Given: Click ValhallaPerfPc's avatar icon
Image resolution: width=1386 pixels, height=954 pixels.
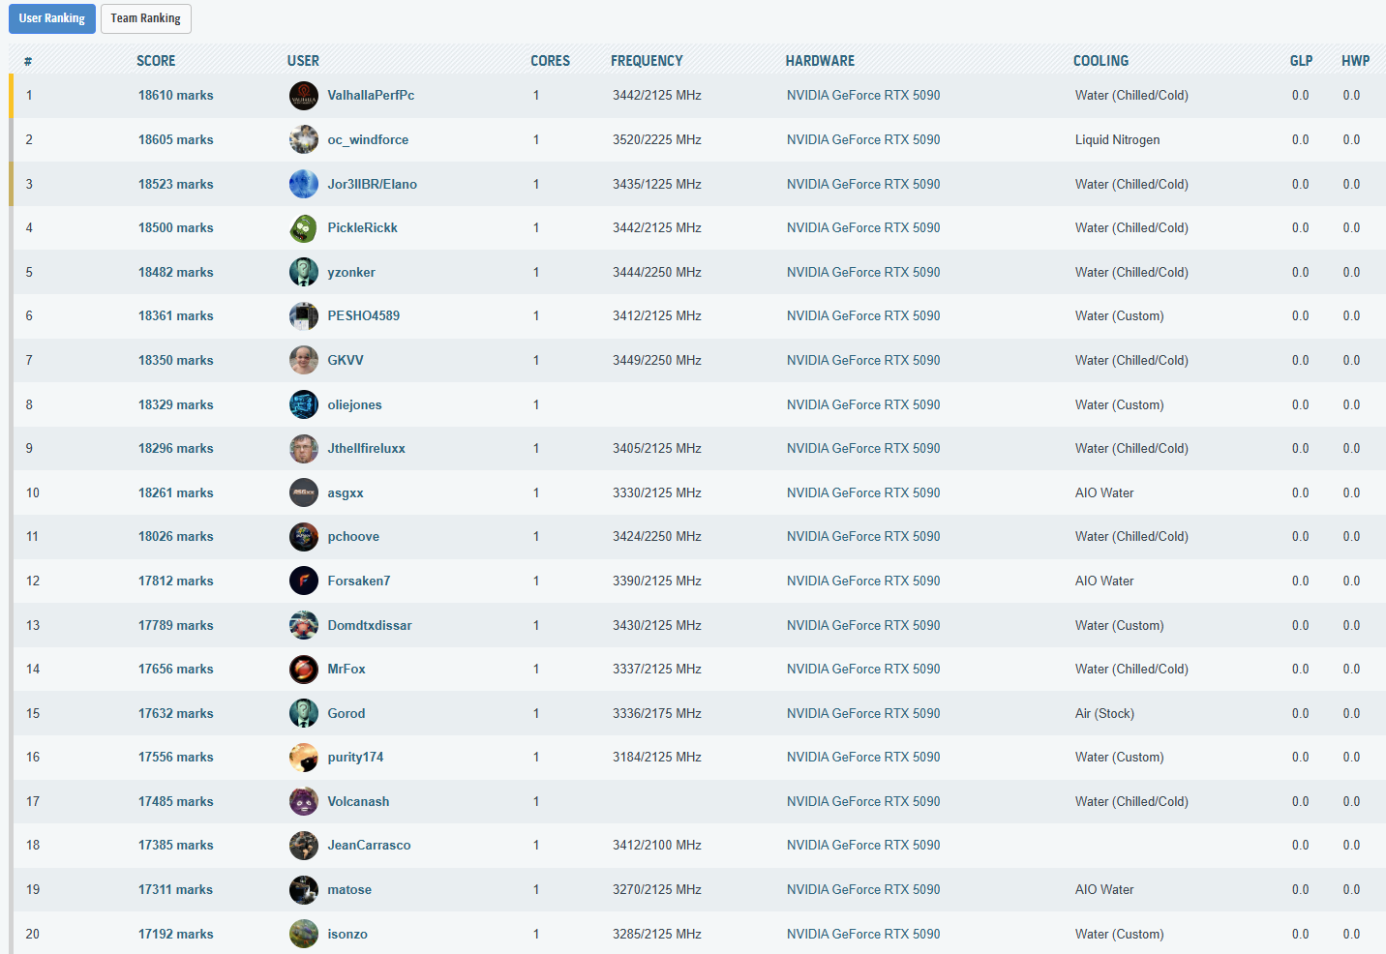Looking at the screenshot, I should 303,96.
